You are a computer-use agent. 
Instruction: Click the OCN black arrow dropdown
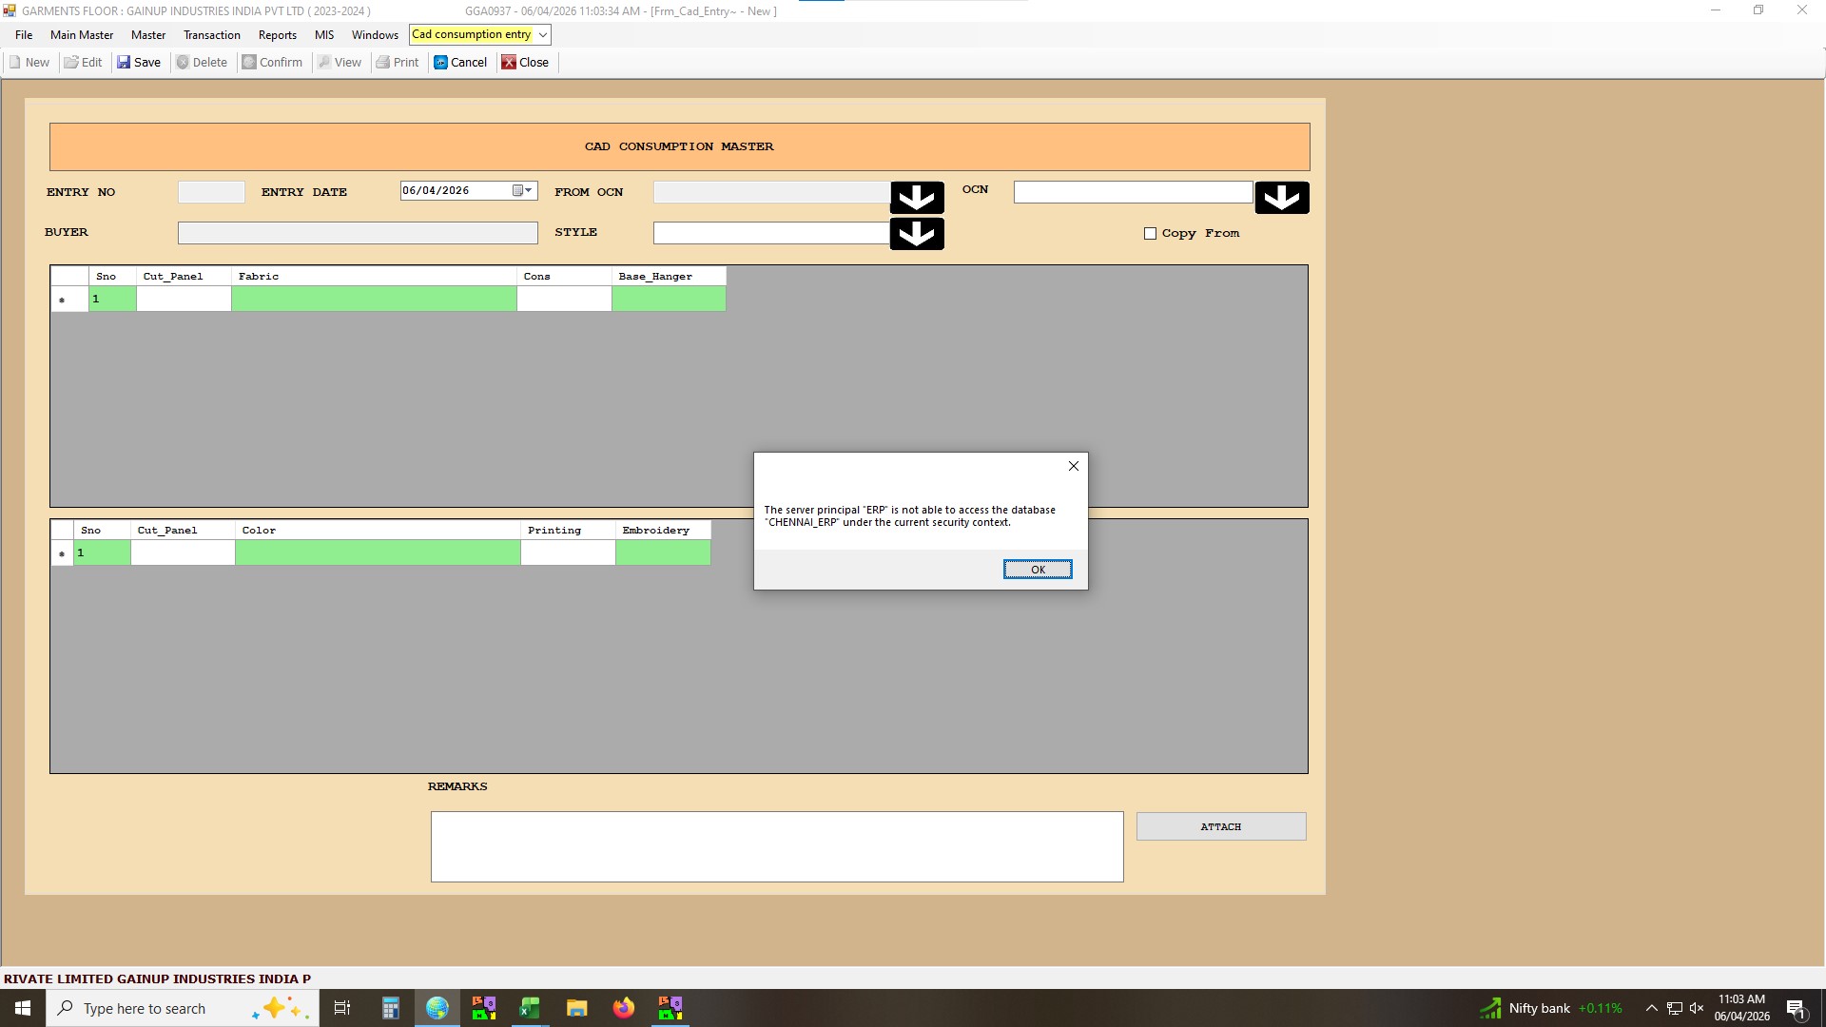point(1281,198)
